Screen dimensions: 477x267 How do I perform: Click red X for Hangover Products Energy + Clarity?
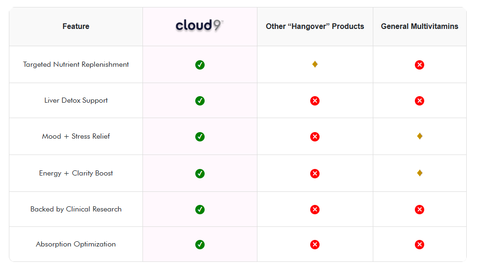point(315,174)
